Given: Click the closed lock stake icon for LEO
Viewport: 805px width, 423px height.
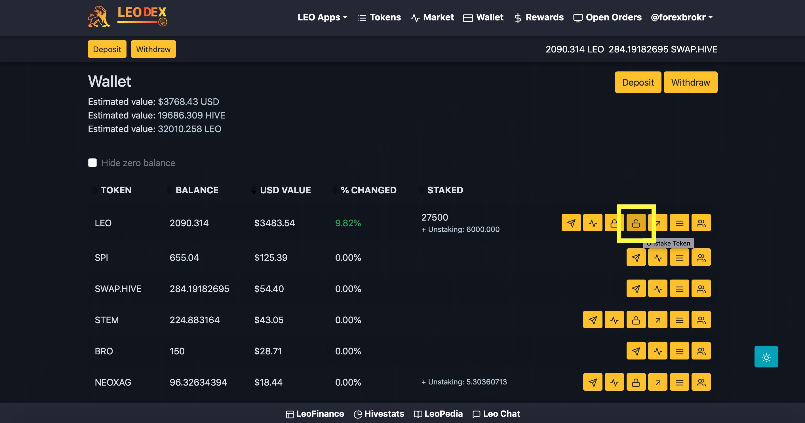Looking at the screenshot, I should tap(614, 223).
